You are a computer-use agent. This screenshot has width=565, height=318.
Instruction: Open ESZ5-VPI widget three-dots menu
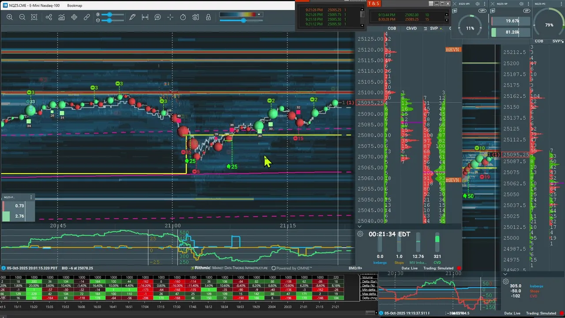click(x=484, y=4)
